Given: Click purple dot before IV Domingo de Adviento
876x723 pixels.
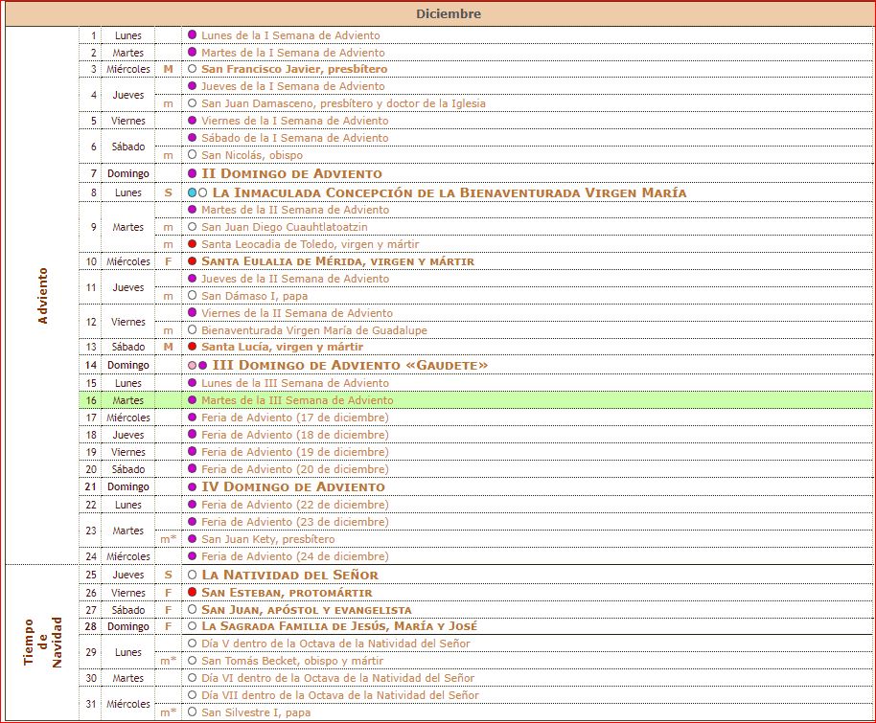Looking at the screenshot, I should (x=193, y=487).
